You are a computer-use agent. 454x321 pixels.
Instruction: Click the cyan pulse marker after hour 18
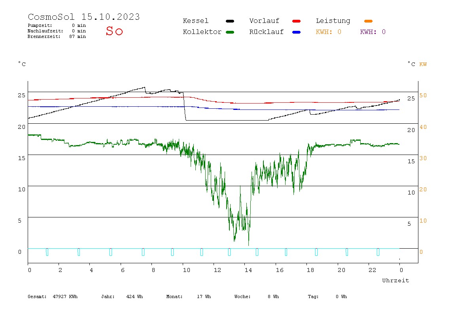pyautogui.click(x=316, y=252)
